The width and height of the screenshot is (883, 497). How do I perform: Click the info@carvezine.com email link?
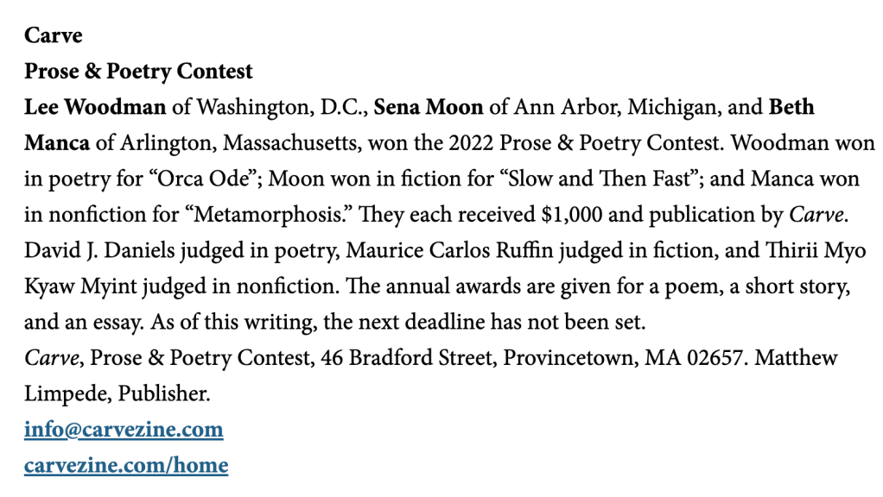(124, 430)
